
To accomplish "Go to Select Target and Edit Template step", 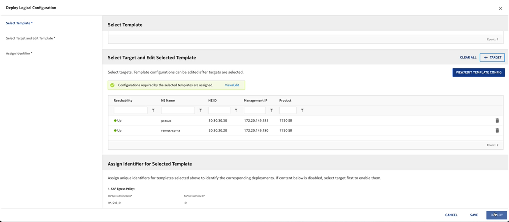I will [x=30, y=38].
